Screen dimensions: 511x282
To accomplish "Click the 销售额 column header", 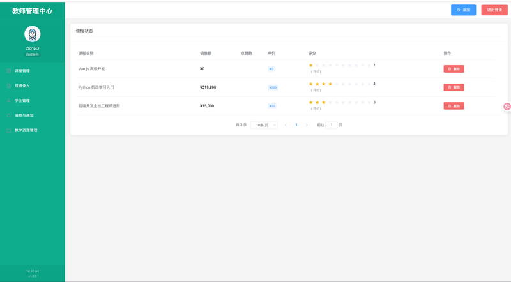I will [206, 53].
